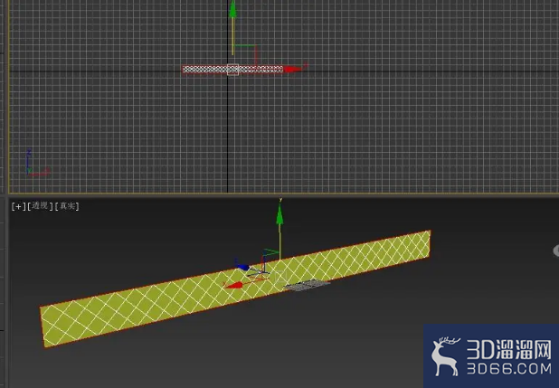Open the [+] viewport general menu
559x388 pixels.
point(18,206)
